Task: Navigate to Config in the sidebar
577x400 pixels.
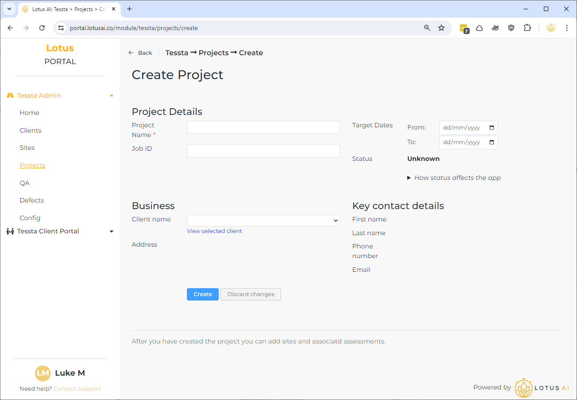Action: click(x=30, y=218)
